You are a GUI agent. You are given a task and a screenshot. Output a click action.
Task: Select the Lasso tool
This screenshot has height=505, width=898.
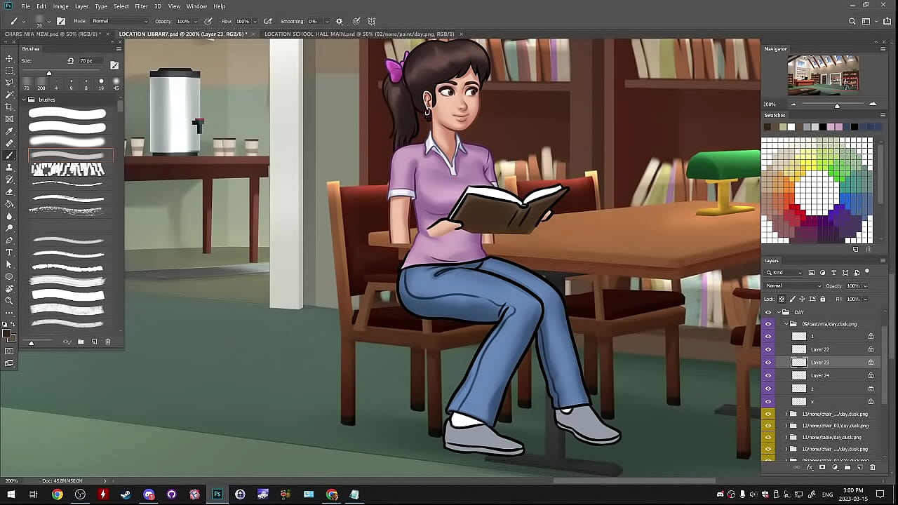(9, 83)
